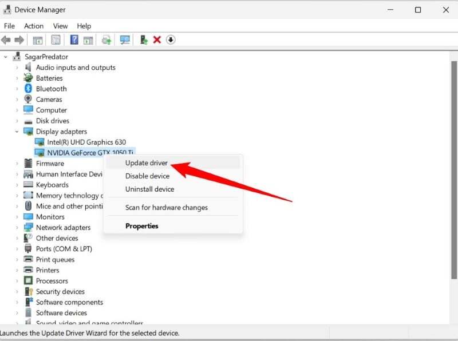Click the Enable device toolbar icon
The image size is (458, 341).
(144, 39)
